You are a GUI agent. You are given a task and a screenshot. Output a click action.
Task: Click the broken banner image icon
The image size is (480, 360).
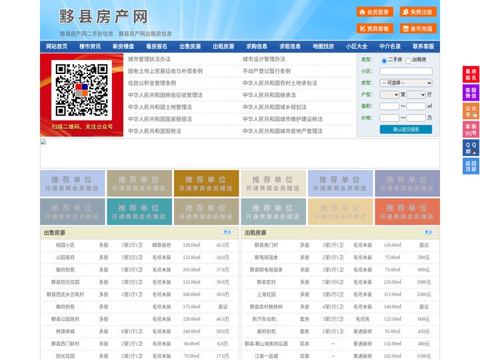coord(43,142)
